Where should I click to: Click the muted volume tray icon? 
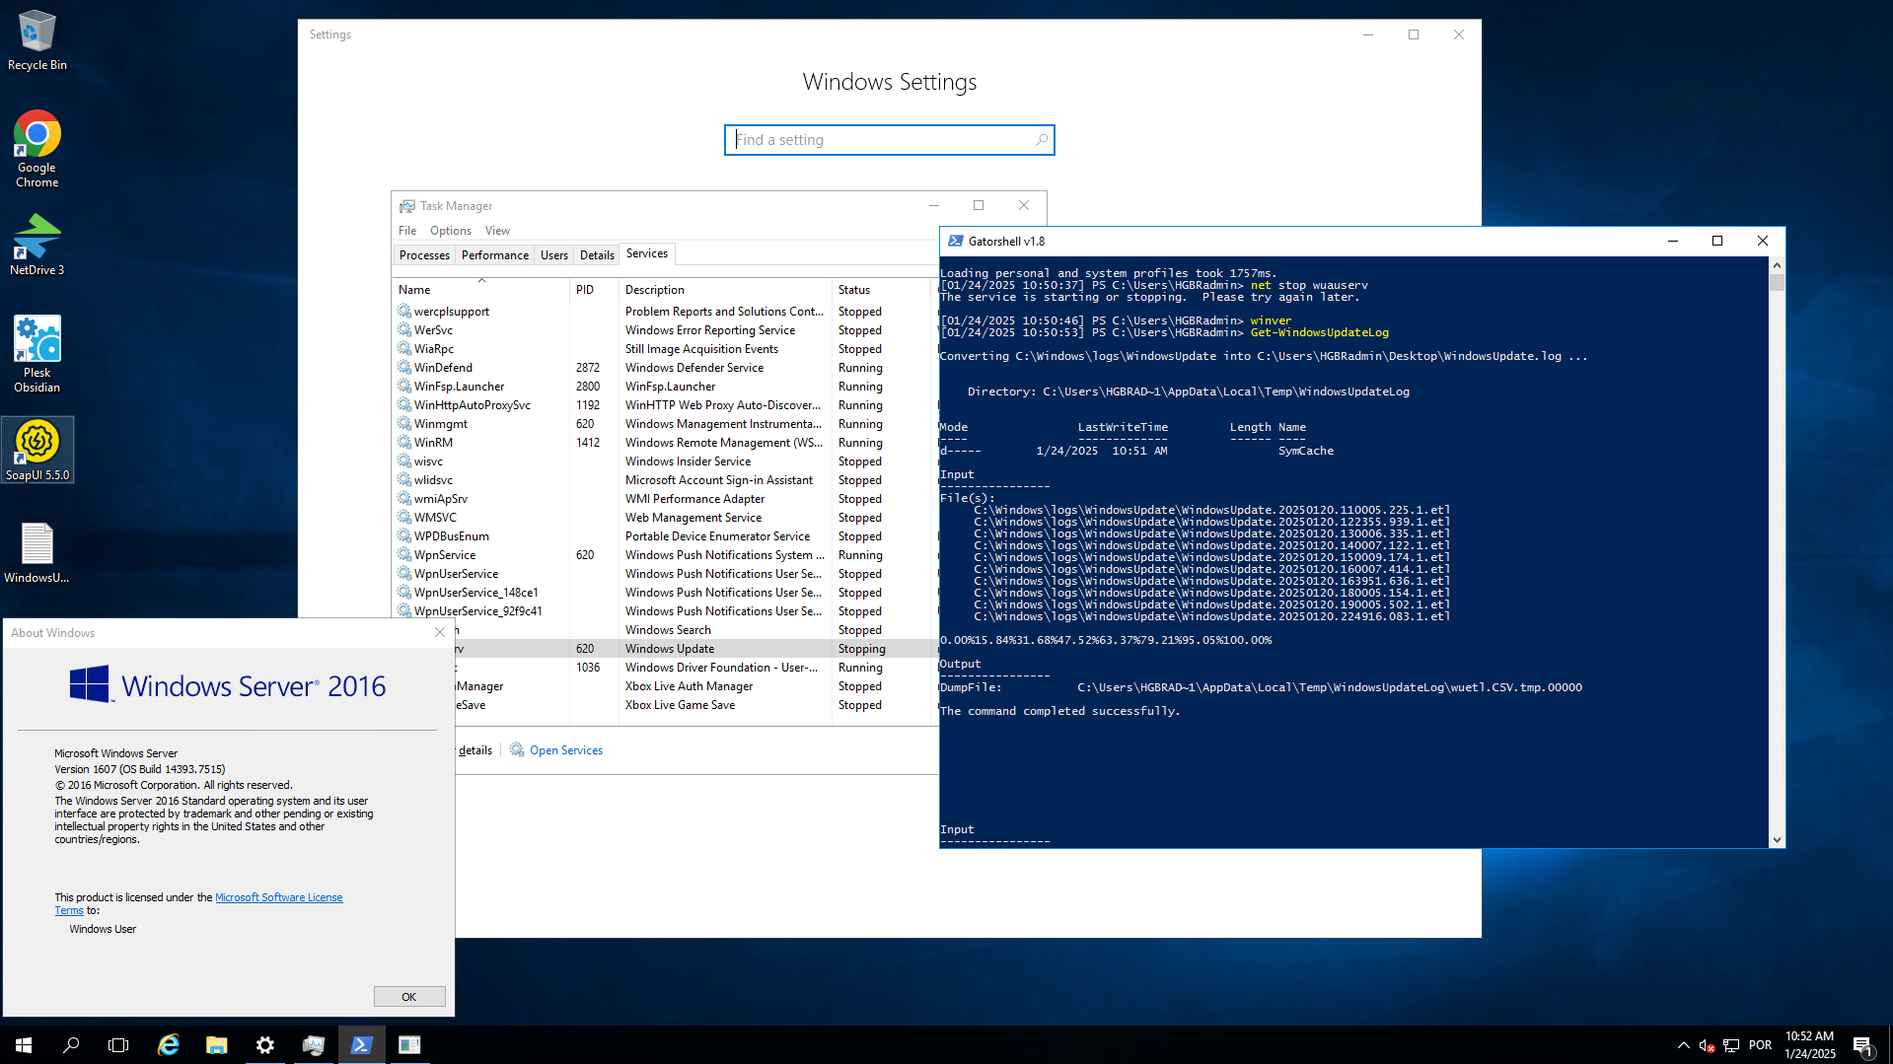(1707, 1045)
